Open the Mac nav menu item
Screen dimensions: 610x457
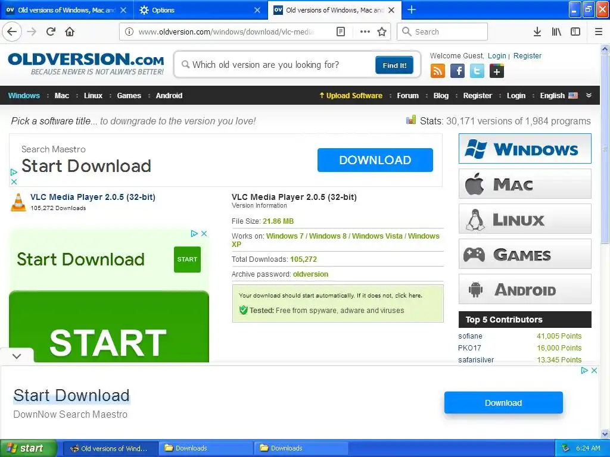pyautogui.click(x=62, y=96)
